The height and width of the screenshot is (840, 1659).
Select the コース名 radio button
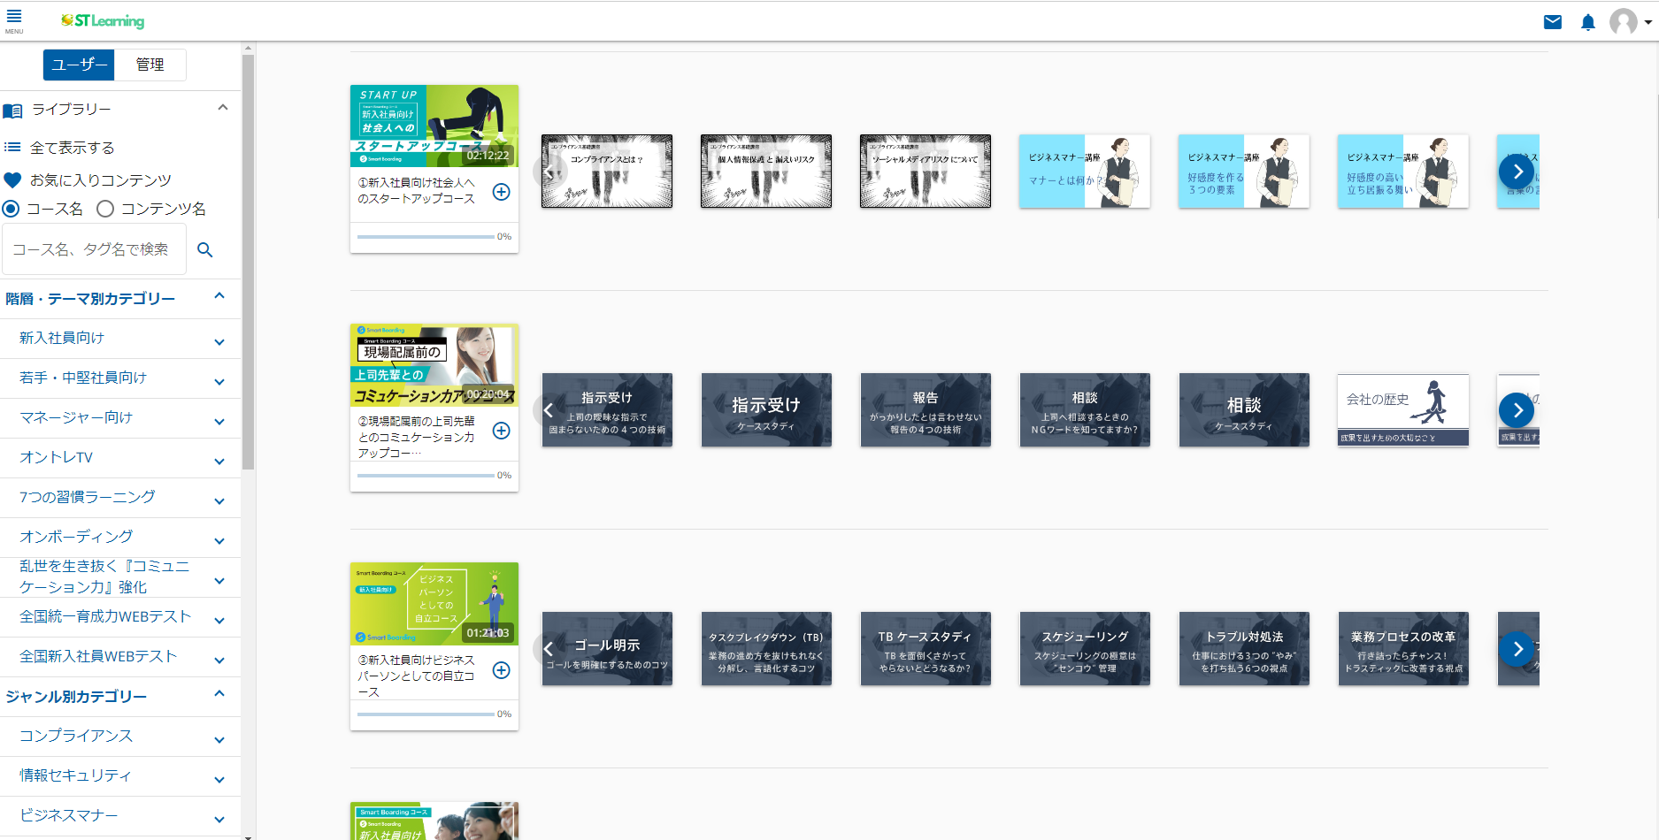coord(11,209)
